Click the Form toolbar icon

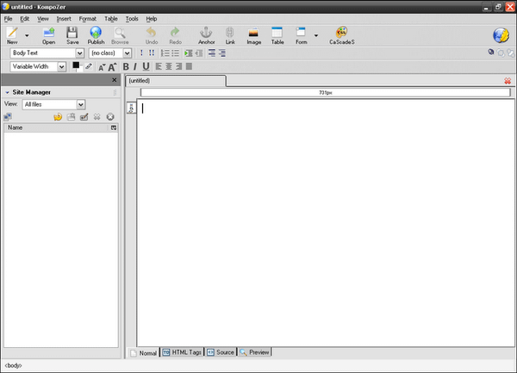click(301, 35)
